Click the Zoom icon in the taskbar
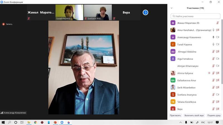The image size is (223, 125). pyautogui.click(x=62, y=122)
